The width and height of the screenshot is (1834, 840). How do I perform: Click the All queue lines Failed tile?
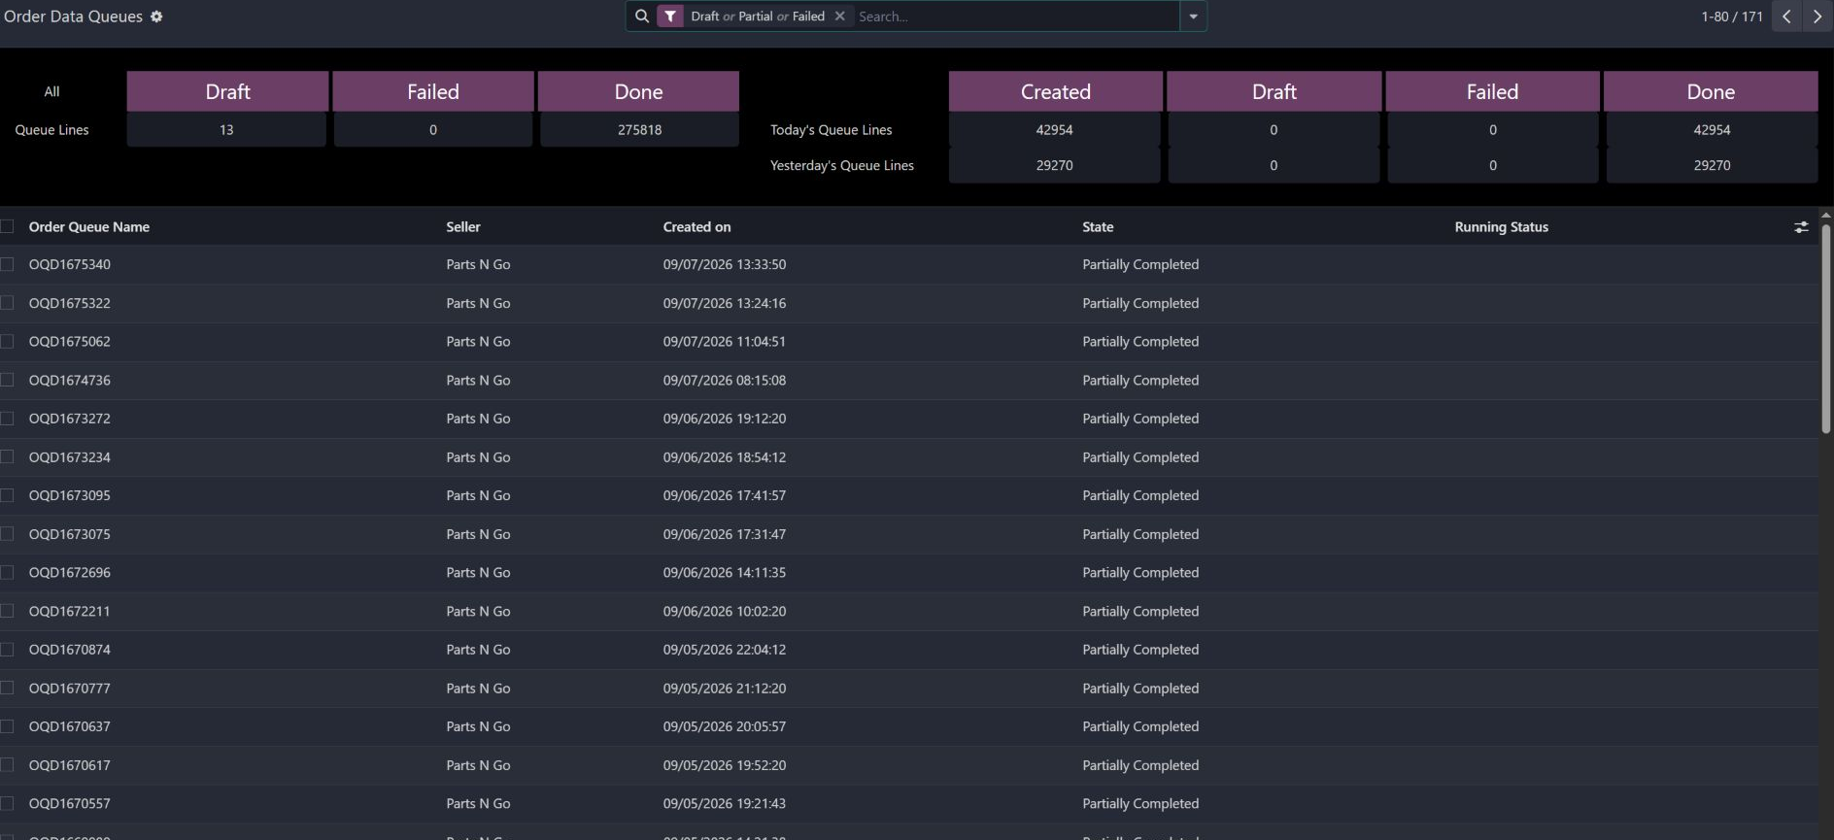click(x=433, y=91)
